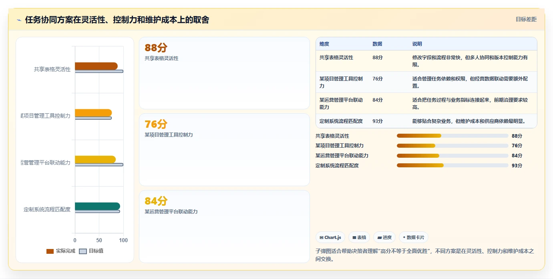
Task: Click the Chart.js tag chip
Action: click(x=330, y=237)
